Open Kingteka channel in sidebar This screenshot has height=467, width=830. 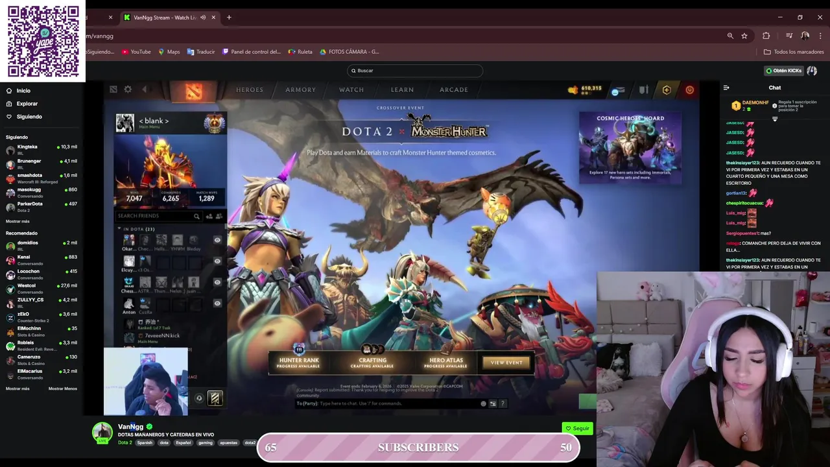pos(41,149)
